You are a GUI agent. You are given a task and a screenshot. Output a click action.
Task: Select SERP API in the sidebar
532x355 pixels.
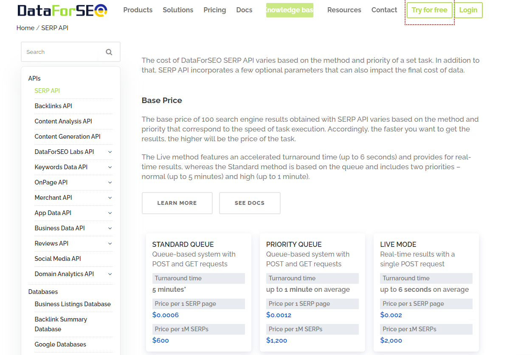point(47,91)
